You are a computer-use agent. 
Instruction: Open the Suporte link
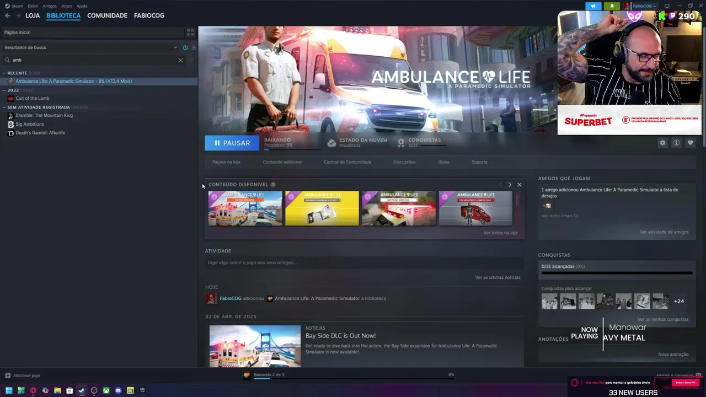[x=479, y=162]
